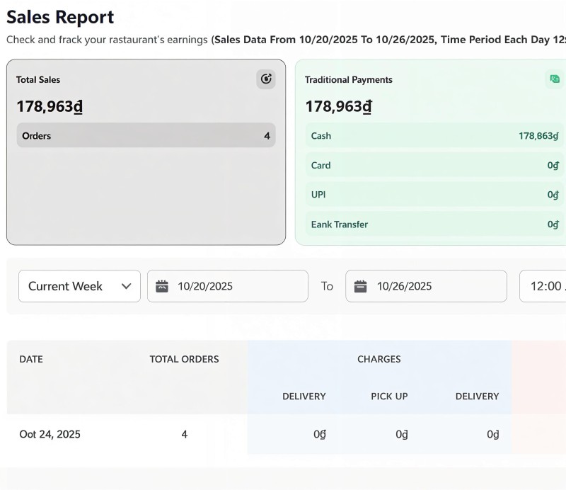
Task: Select the Orders count on Total Sales card
Action: pos(146,135)
